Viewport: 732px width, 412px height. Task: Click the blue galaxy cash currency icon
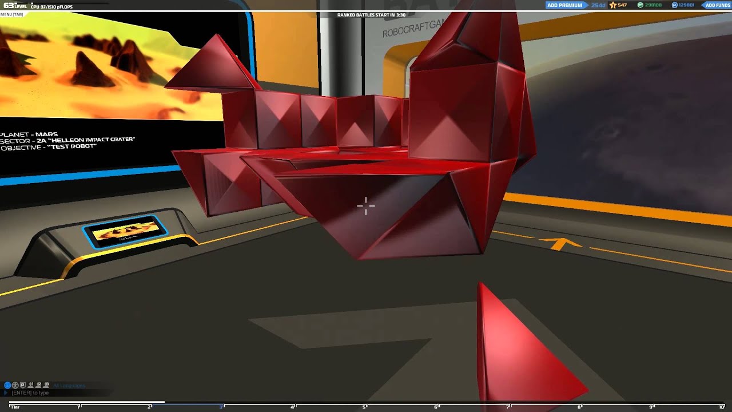[x=674, y=5]
